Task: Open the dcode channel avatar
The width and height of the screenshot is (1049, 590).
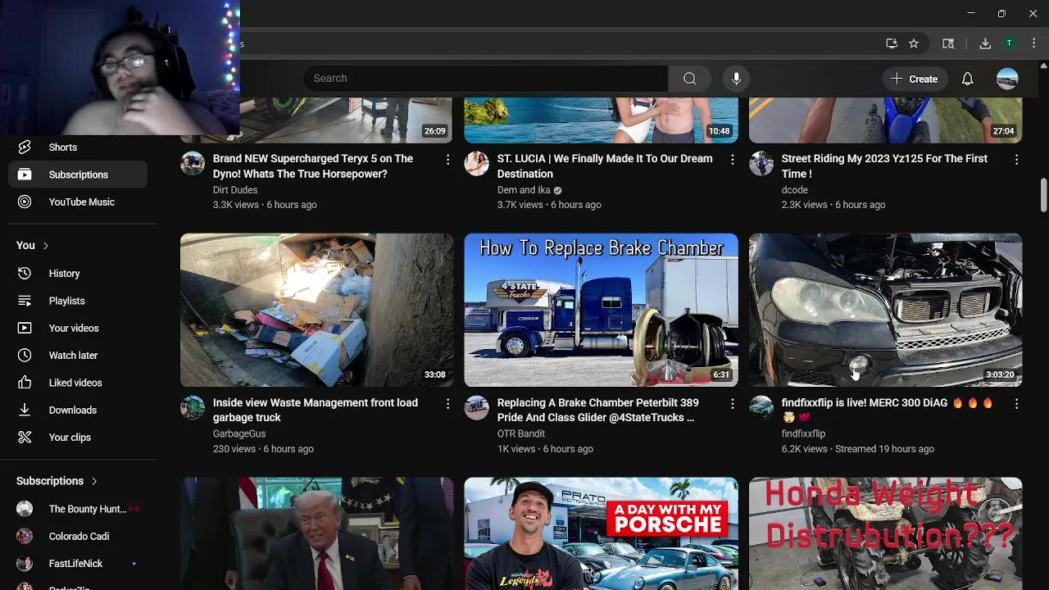Action: (761, 163)
